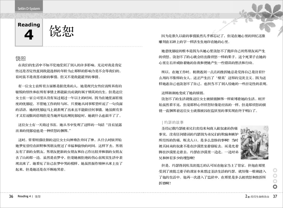The height and width of the screenshot is (208, 283).
Task: Click page number 36 in footer
Action: coord(11,196)
